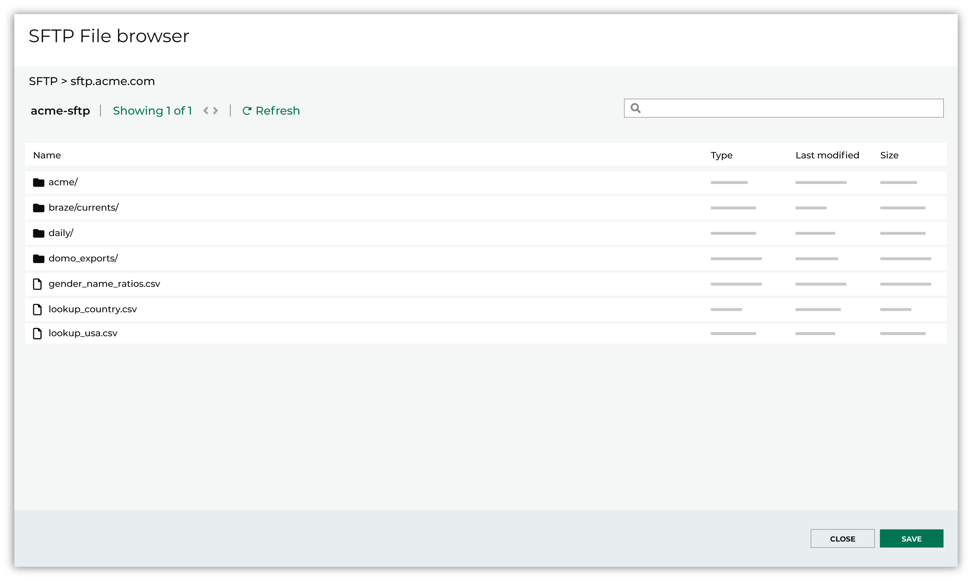This screenshot has height=581, width=972.
Task: Select the gender_name_ratios.csv file icon
Action: click(38, 284)
